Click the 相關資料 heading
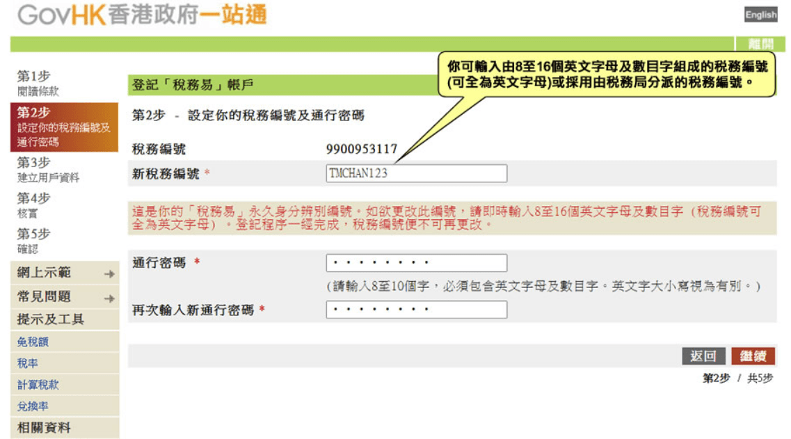 pos(44,428)
